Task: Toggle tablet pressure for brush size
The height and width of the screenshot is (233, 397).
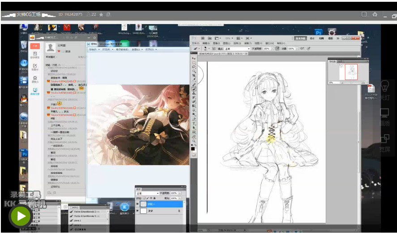Action: 308,49
